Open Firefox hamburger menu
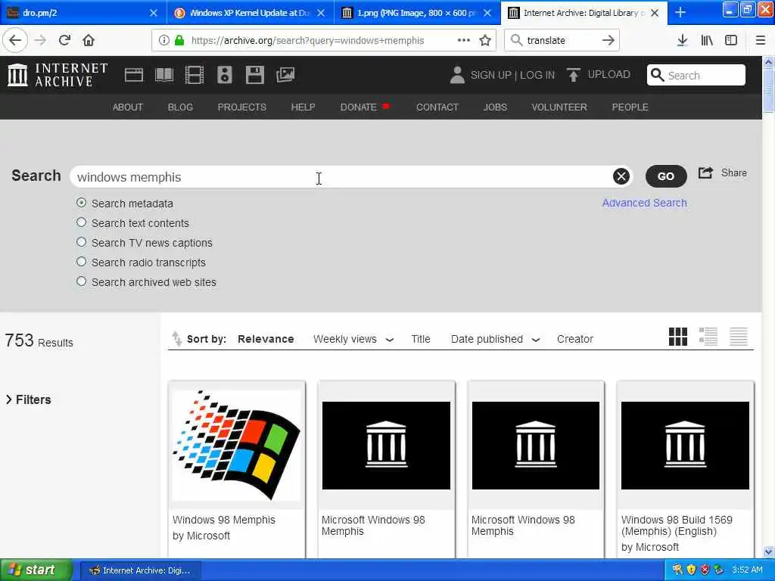Screen dimensions: 775x581 [x=761, y=41]
